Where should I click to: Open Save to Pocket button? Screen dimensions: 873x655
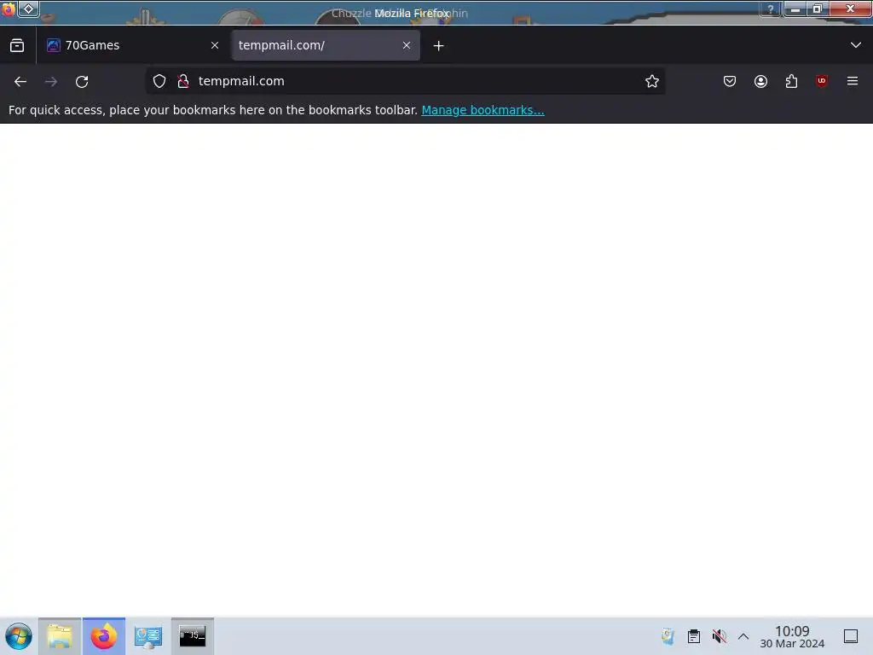[x=730, y=81]
